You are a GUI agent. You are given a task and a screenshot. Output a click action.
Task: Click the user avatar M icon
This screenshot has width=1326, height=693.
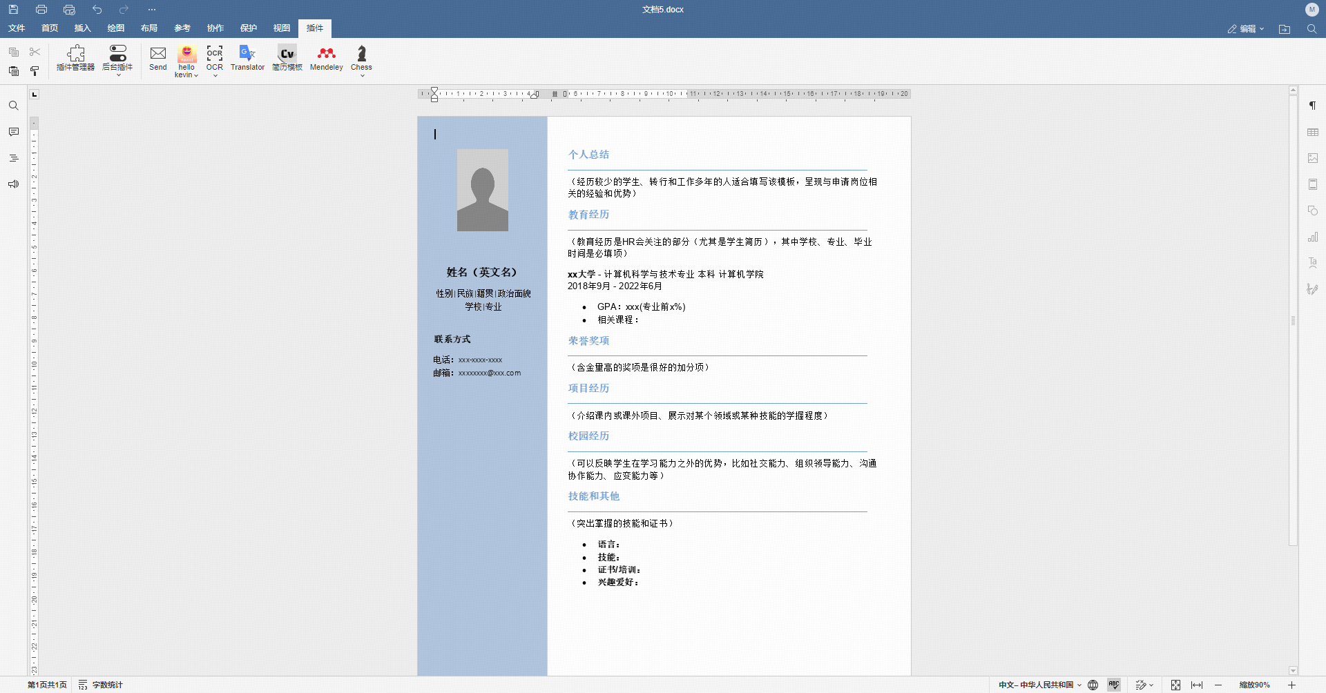tap(1311, 10)
